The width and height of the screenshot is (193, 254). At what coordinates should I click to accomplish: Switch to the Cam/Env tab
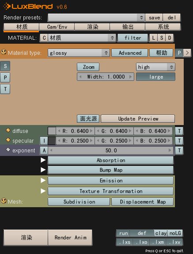pos(57,27)
